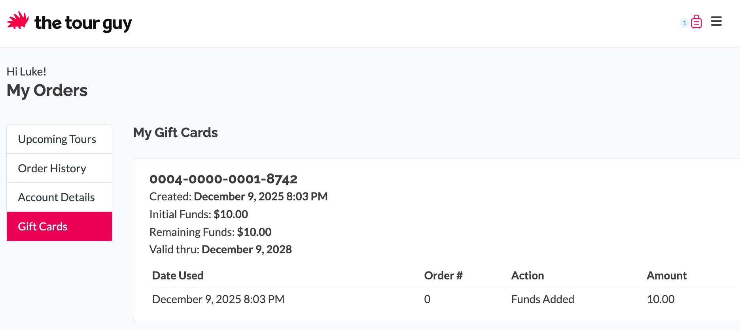This screenshot has width=740, height=330.
Task: Click the Action column header
Action: (x=527, y=275)
